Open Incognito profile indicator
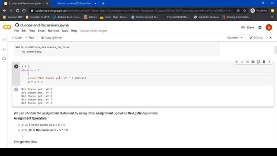Image resolution: width=277 pixels, height=156 pixels. [259, 10]
